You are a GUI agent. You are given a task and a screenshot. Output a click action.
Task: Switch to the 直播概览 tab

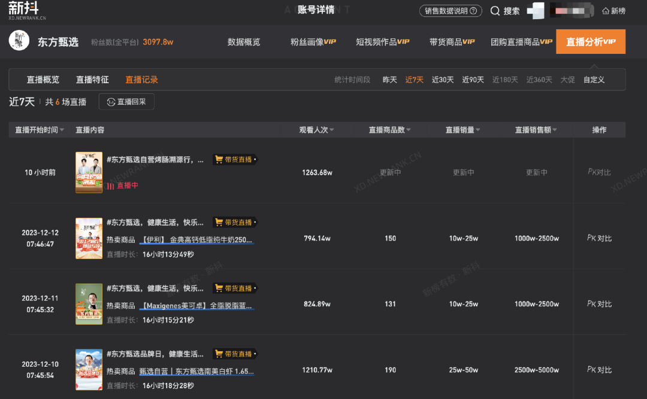click(43, 79)
